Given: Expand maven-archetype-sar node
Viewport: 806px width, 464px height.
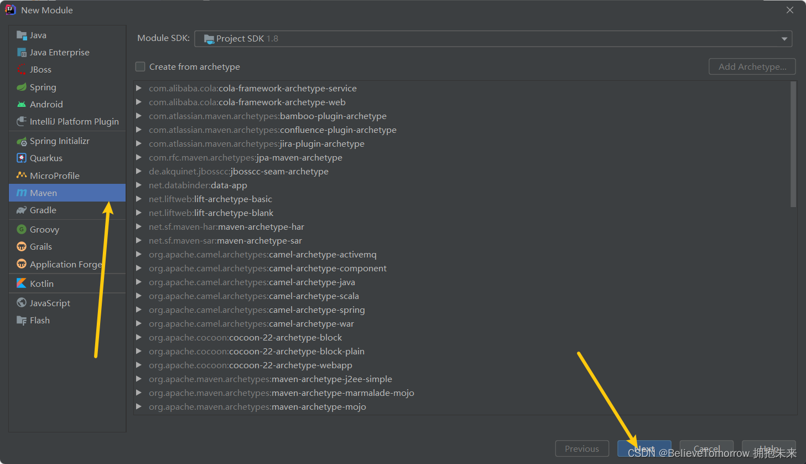Looking at the screenshot, I should 139,240.
